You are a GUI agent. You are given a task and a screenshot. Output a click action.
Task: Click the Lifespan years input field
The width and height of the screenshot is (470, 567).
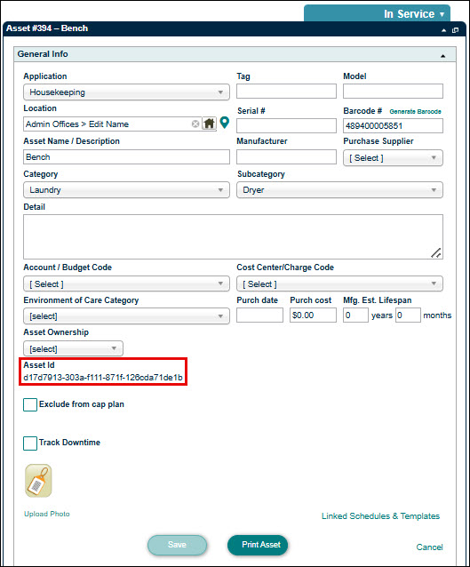pos(355,315)
